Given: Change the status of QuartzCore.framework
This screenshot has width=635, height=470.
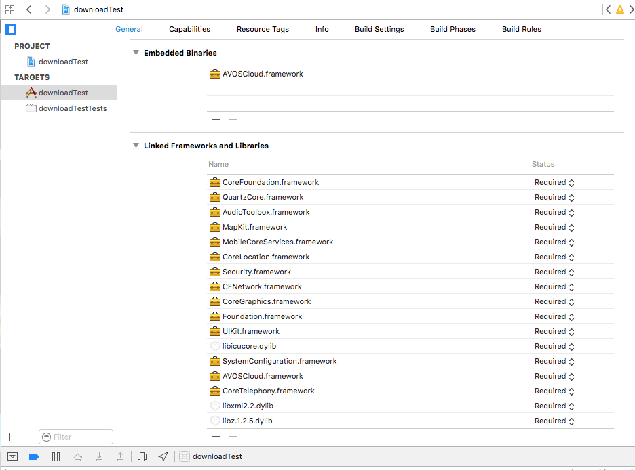Looking at the screenshot, I should pos(554,197).
